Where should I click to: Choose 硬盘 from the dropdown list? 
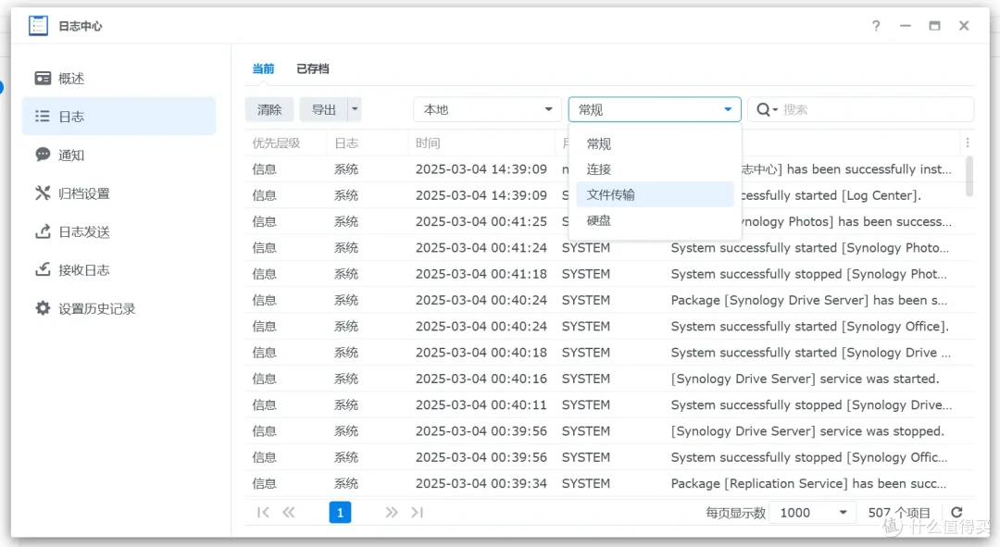pyautogui.click(x=655, y=220)
